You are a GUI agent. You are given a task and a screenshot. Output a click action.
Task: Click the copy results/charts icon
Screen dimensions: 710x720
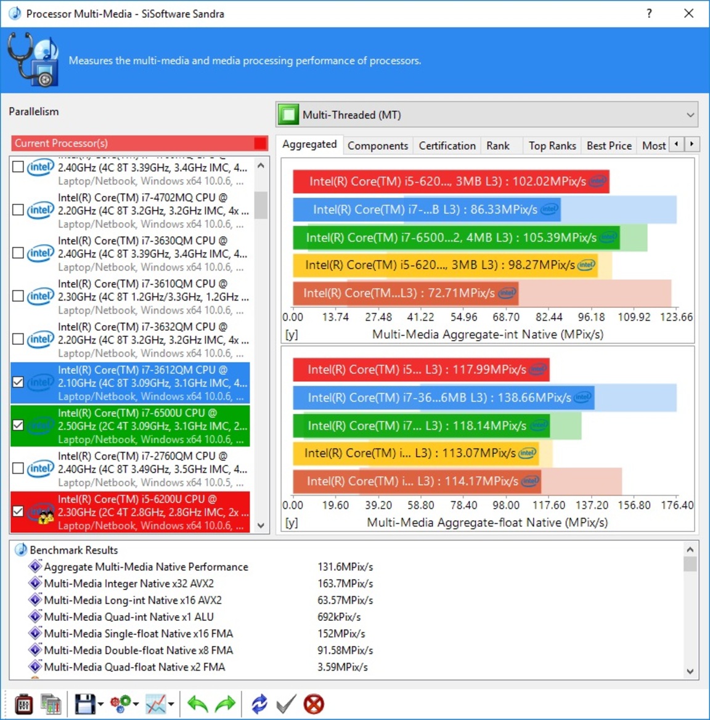(x=51, y=704)
